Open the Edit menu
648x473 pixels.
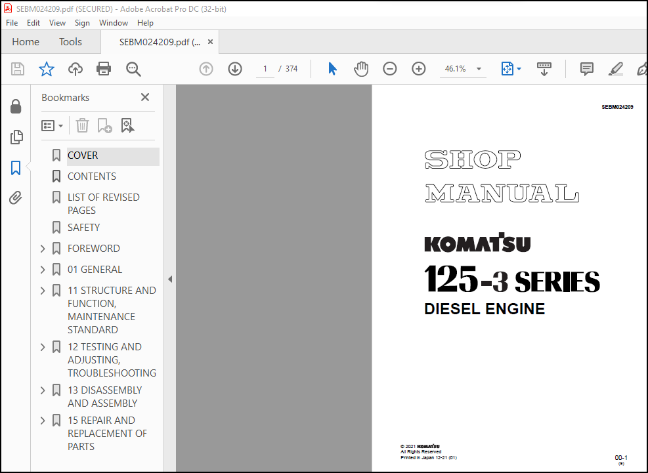pos(33,23)
